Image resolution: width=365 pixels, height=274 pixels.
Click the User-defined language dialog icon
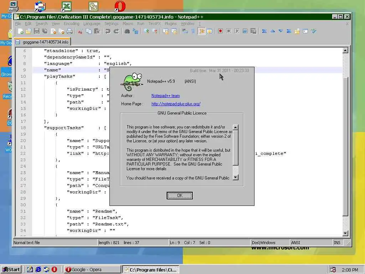click(x=210, y=31)
